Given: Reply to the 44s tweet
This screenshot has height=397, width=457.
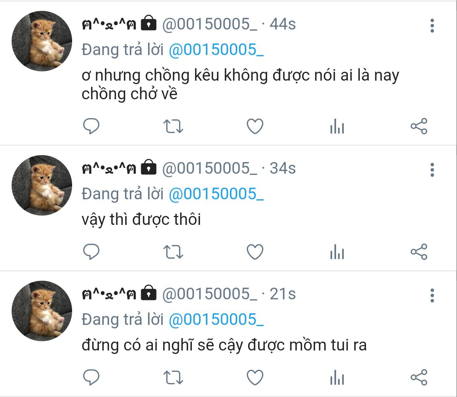Looking at the screenshot, I should pos(91,126).
